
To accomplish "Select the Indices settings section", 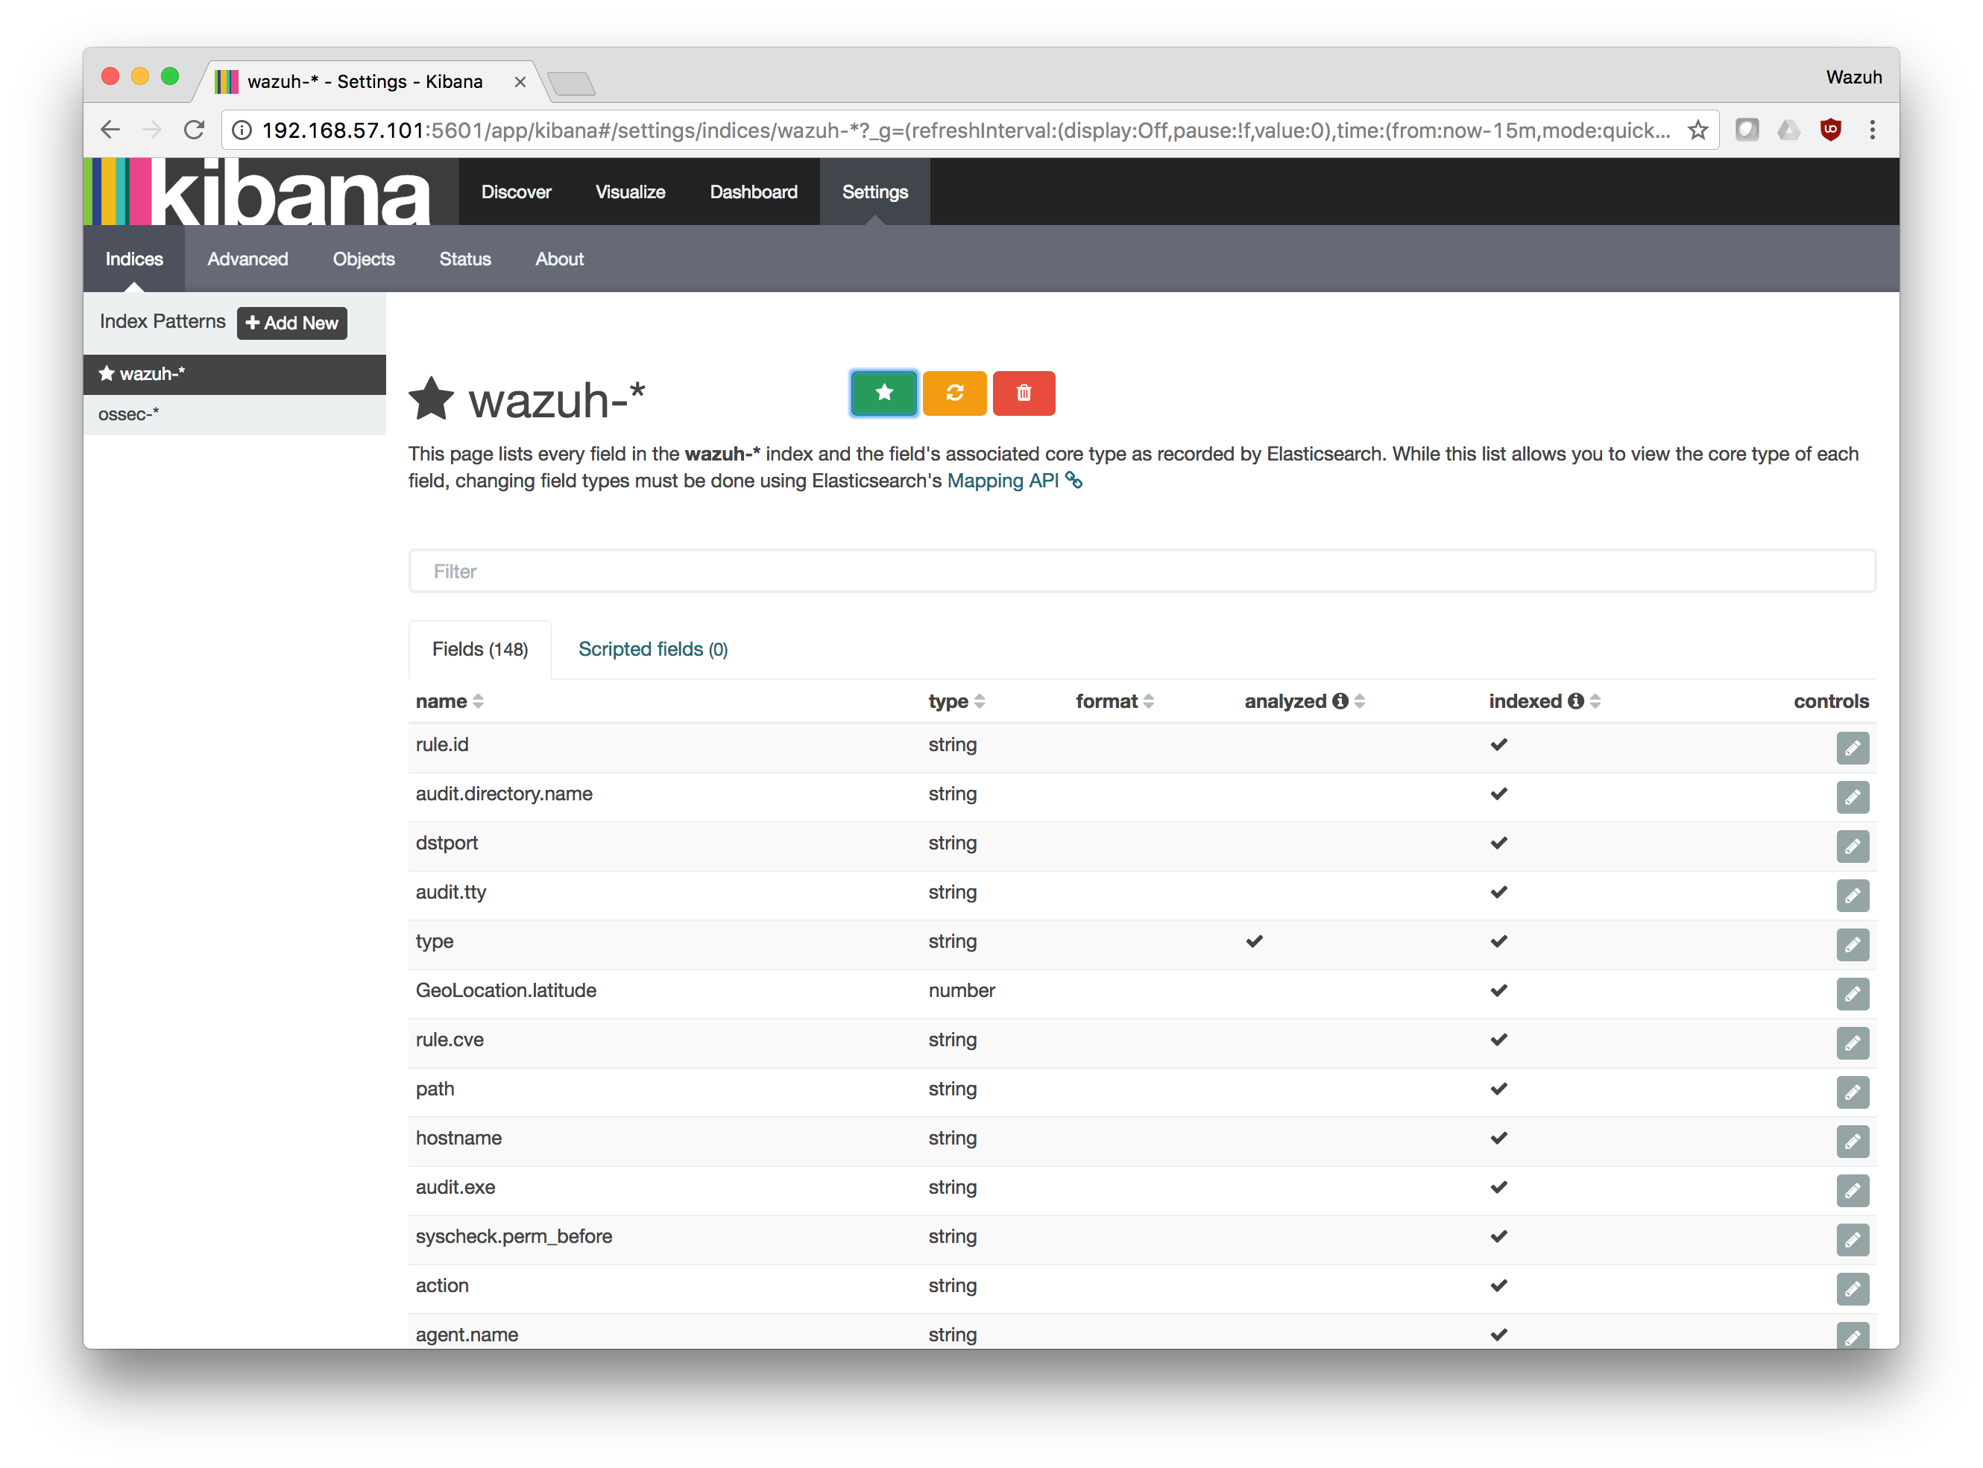I will pos(134,259).
